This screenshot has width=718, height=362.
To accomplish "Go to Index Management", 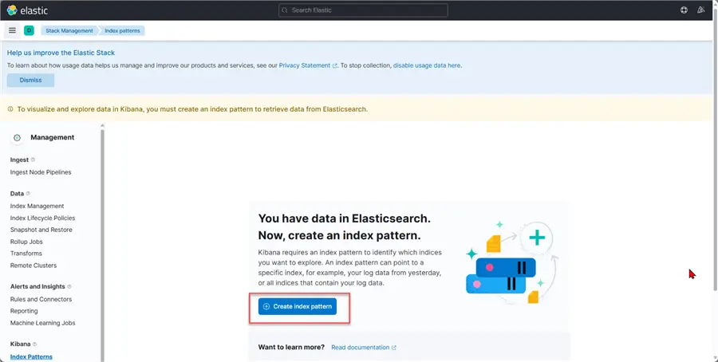I will (37, 206).
